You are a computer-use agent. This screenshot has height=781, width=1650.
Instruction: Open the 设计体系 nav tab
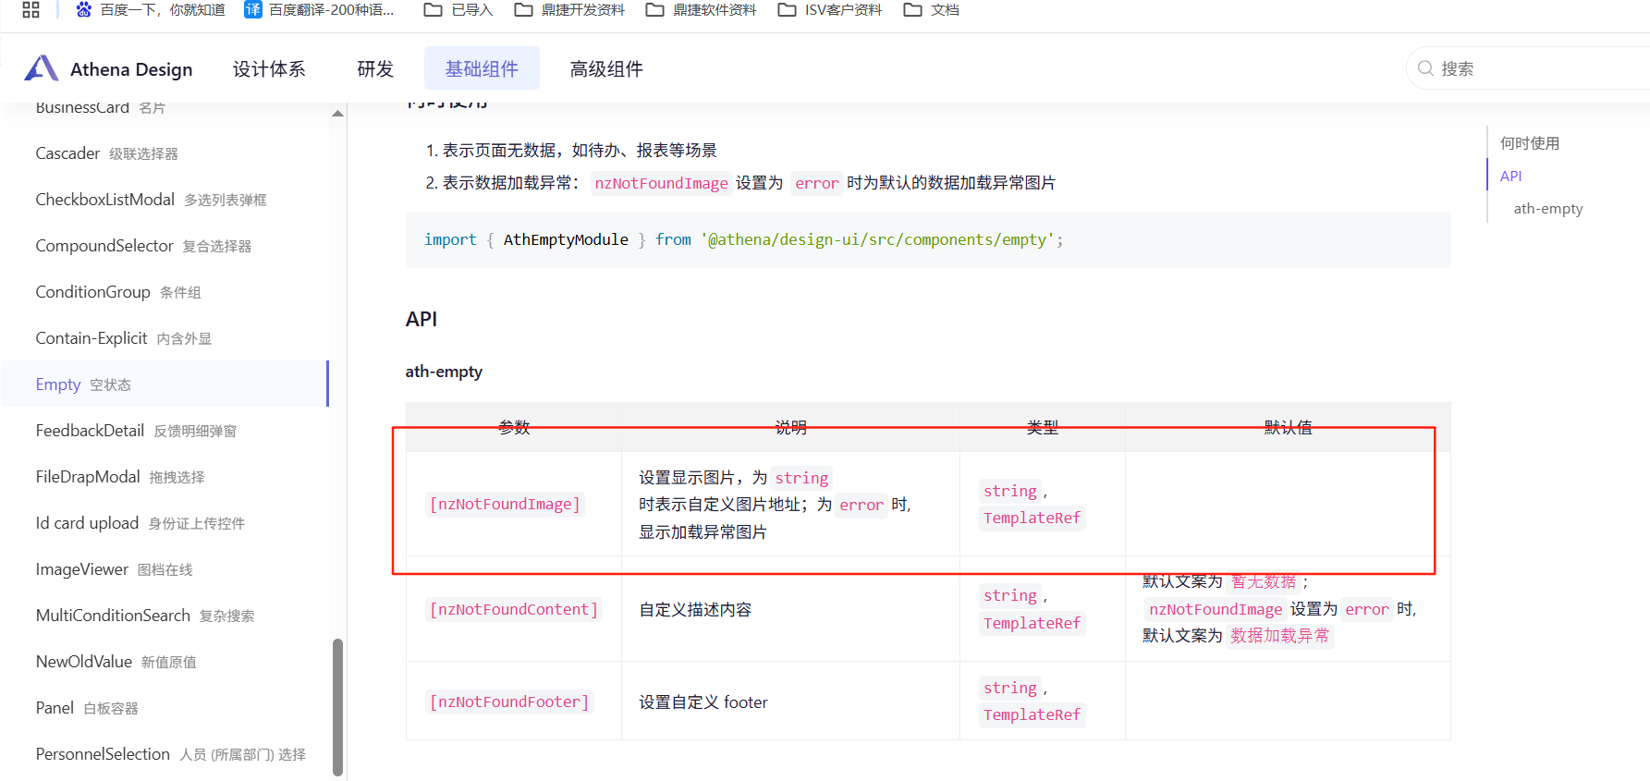pos(269,69)
